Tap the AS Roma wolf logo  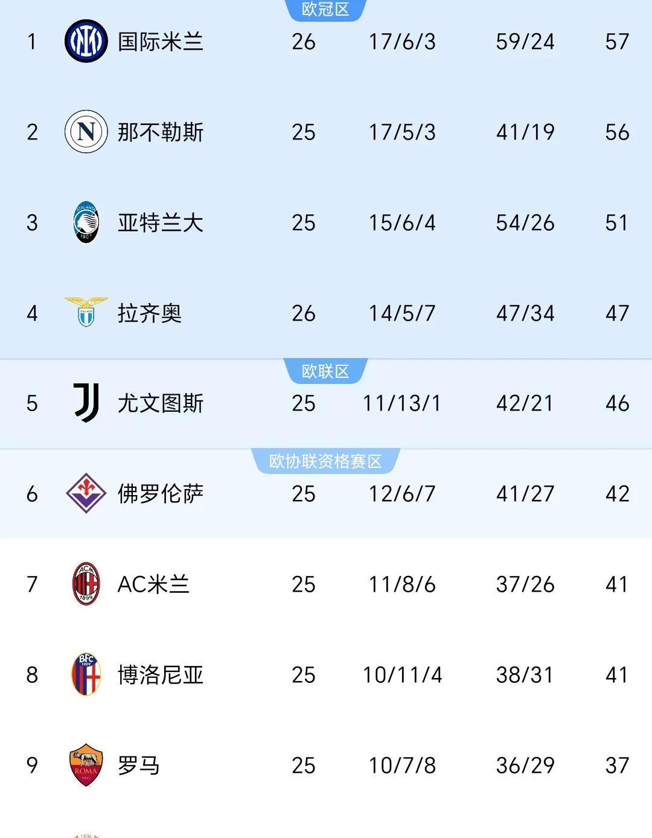tap(86, 765)
